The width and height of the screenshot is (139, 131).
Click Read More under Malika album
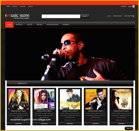pyautogui.click(x=121, y=124)
